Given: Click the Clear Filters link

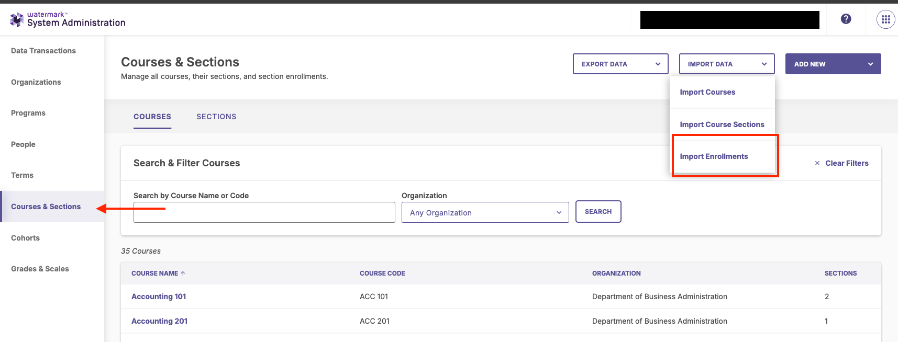Looking at the screenshot, I should [x=847, y=163].
